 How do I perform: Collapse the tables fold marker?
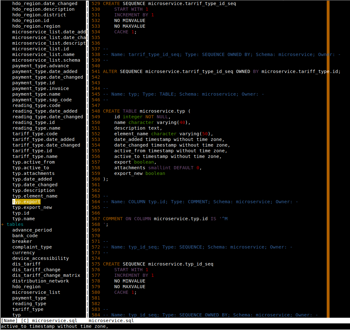click(x=3, y=224)
